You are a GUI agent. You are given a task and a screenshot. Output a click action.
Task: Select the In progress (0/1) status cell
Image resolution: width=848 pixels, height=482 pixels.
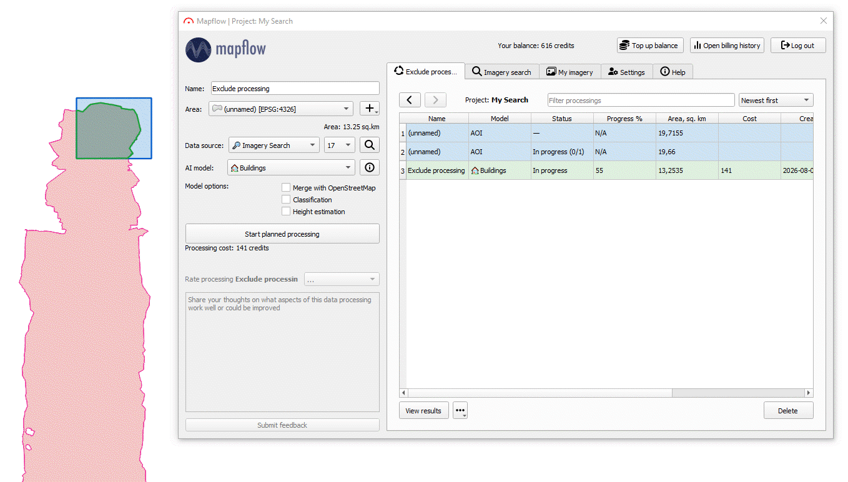562,152
